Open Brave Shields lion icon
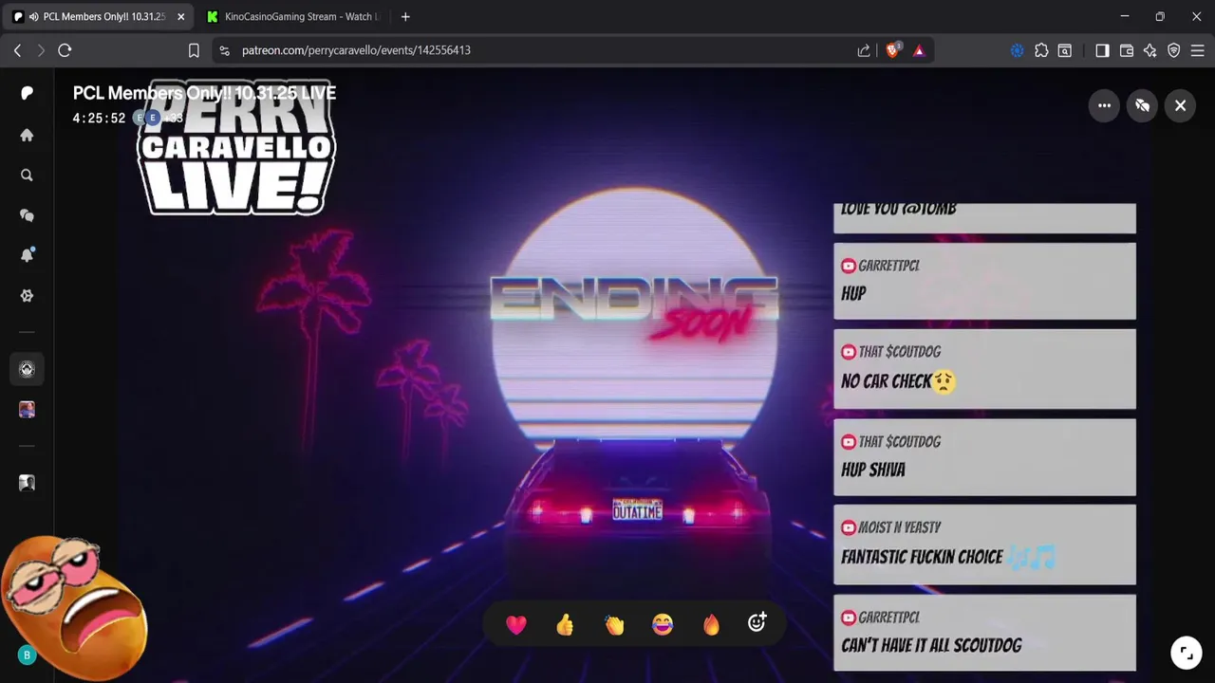Screen dimensions: 1215x683 [x=892, y=50]
